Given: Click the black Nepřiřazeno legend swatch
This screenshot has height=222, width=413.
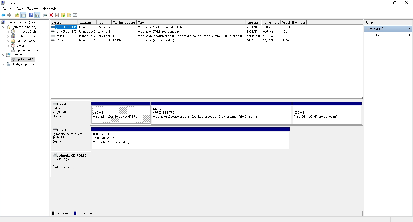Looking at the screenshot, I should pyautogui.click(x=53, y=213).
